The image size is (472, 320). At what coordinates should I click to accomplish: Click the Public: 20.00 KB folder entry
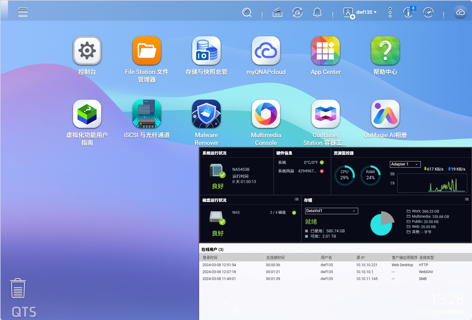click(422, 221)
